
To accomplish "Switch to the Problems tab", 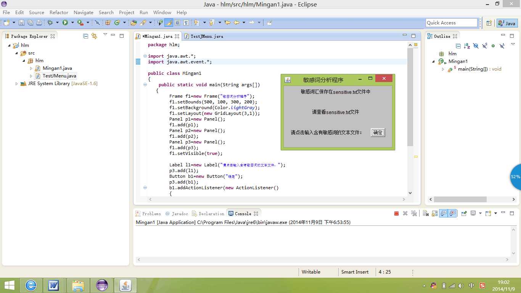I will (x=148, y=214).
